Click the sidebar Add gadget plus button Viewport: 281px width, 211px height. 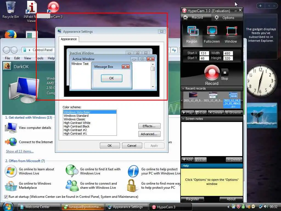pos(260,6)
